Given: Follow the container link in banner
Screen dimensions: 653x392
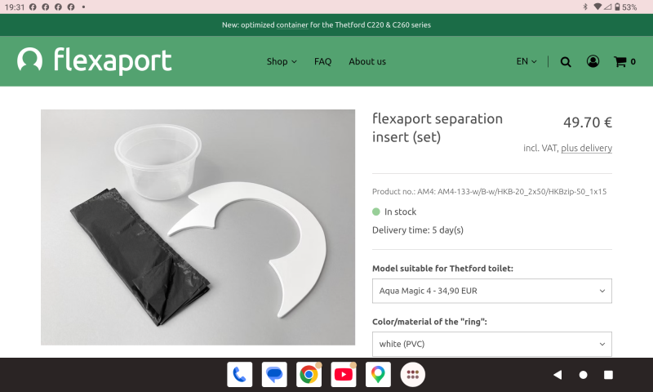Looking at the screenshot, I should point(292,25).
